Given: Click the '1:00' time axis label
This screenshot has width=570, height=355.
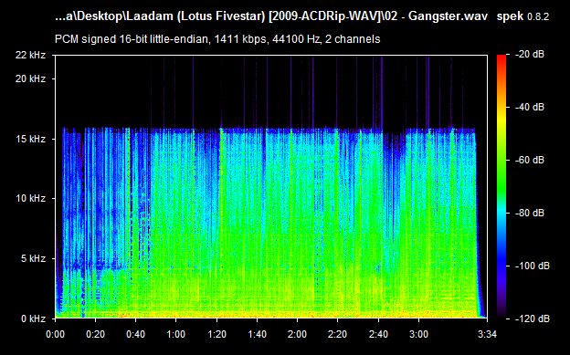Looking at the screenshot, I should [176, 334].
